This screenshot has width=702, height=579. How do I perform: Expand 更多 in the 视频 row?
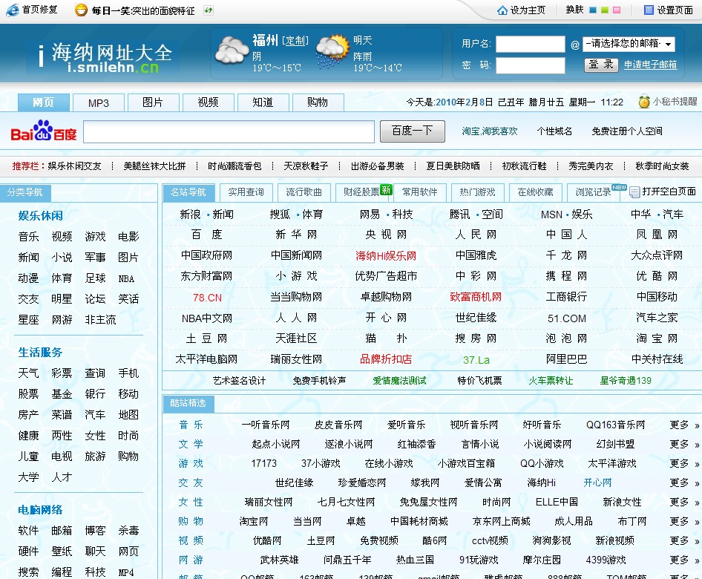pyautogui.click(x=684, y=540)
